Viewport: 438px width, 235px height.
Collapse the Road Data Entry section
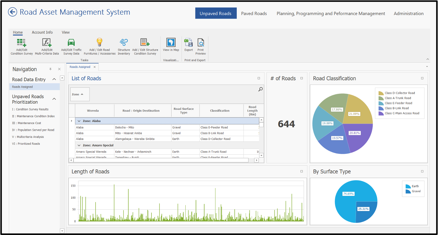(x=54, y=79)
